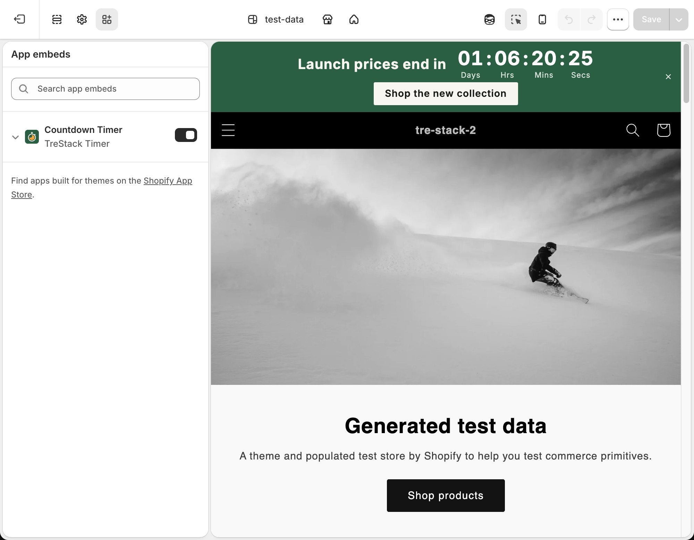Open the three-dots more actions menu

pyautogui.click(x=618, y=19)
